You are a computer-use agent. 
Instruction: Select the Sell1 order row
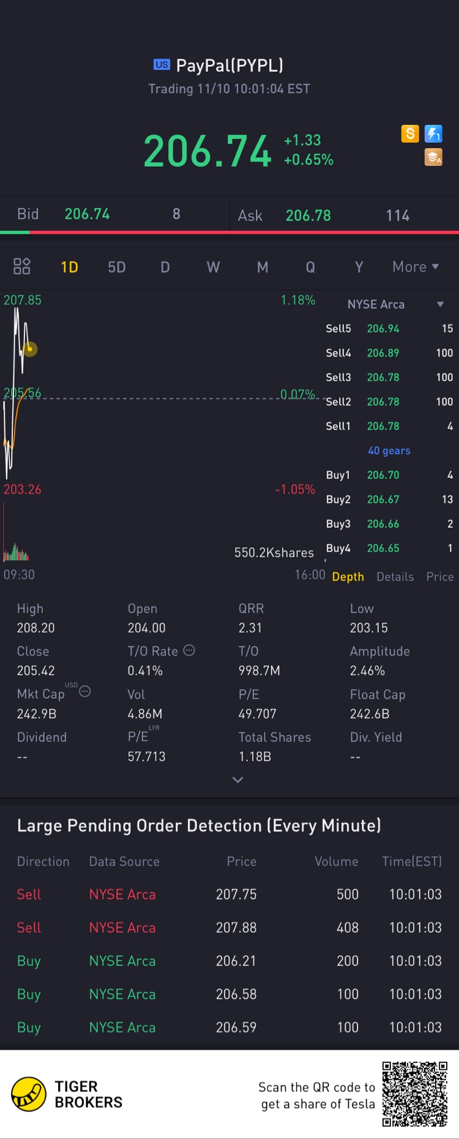tap(389, 426)
